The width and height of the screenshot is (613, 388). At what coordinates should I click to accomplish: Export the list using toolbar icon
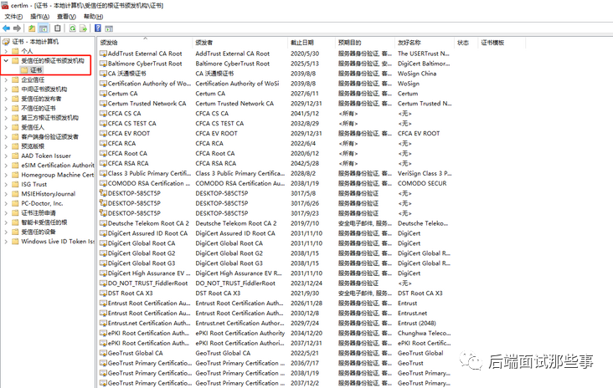pyautogui.click(x=83, y=28)
